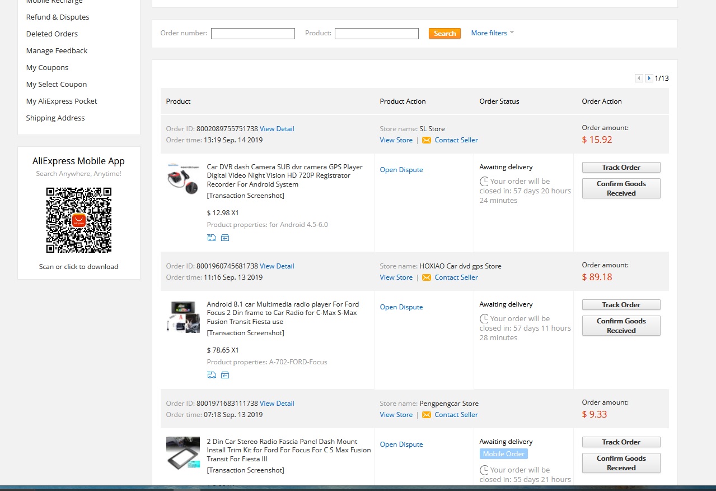Open Android 8.1 car Multimedia radio title
Image resolution: width=716 pixels, height=491 pixels.
(283, 313)
